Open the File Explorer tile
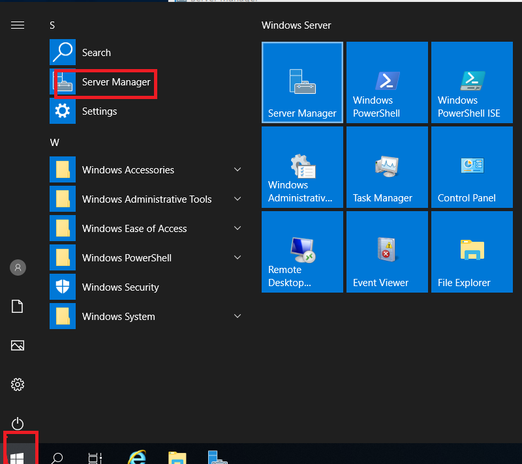This screenshot has height=464, width=522. (472, 252)
